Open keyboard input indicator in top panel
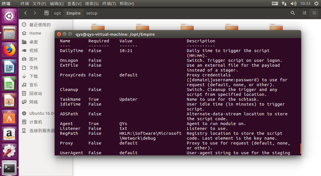The height and width of the screenshot is (176, 321). pos(275,3)
